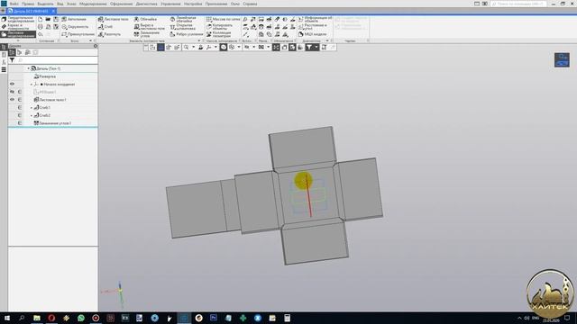Click the Окружность sketch tool

point(75,27)
